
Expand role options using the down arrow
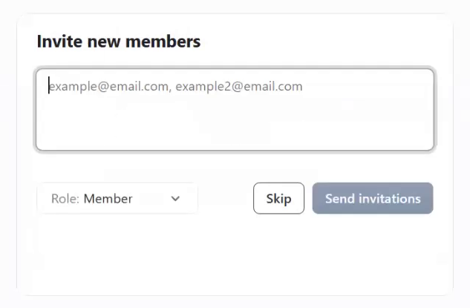(x=175, y=198)
